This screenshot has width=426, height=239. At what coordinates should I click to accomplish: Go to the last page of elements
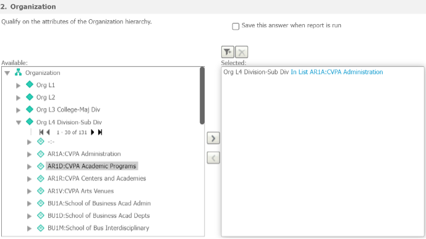coord(100,132)
